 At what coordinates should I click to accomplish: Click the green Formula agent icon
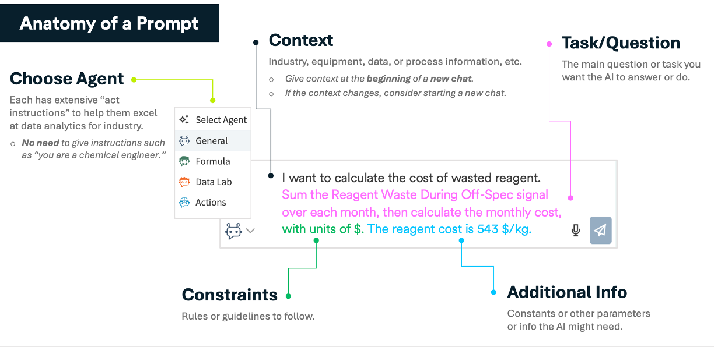coord(184,161)
